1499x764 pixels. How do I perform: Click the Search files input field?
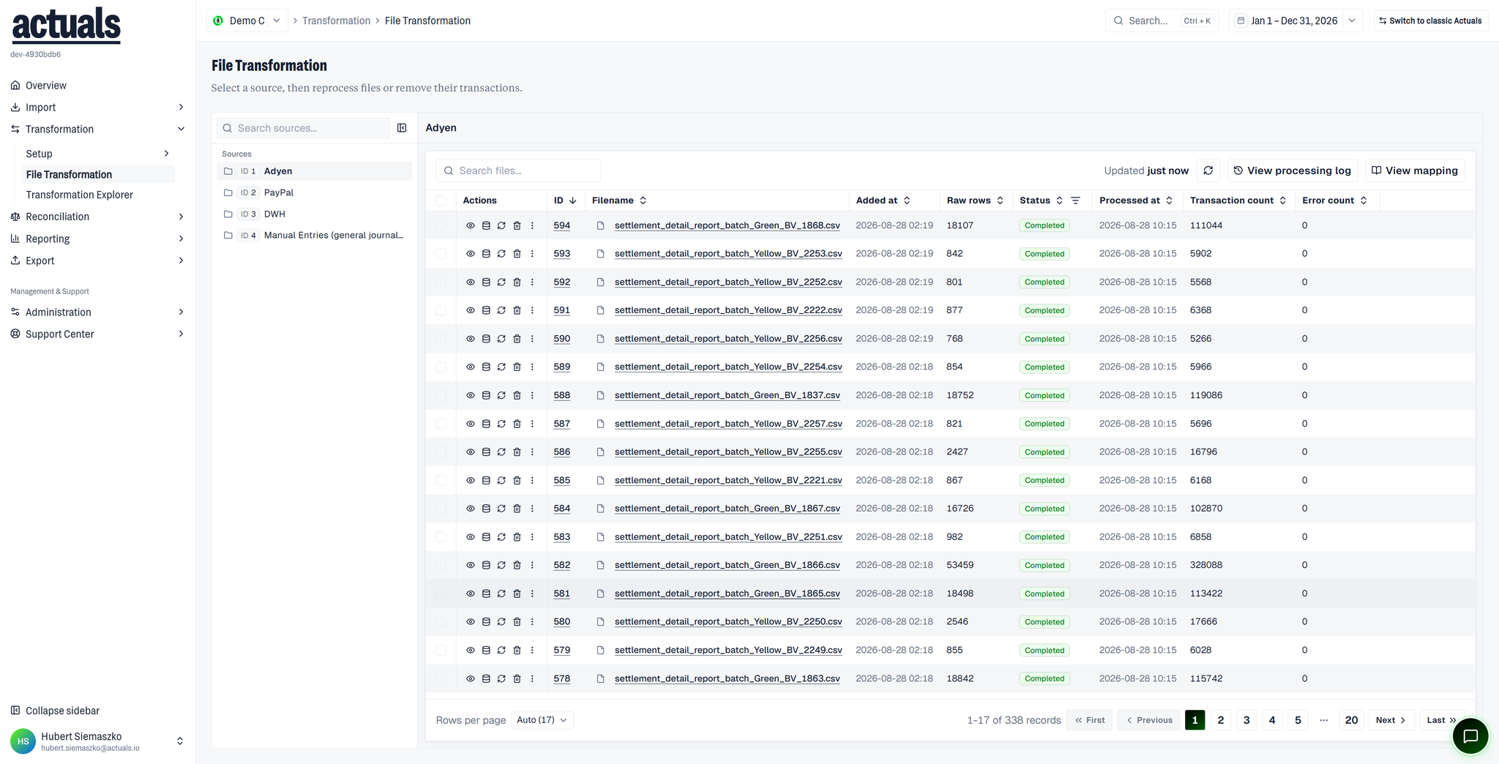(x=518, y=171)
